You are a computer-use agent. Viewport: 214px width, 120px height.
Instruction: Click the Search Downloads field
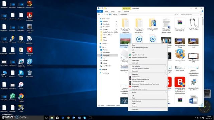click(x=191, y=14)
